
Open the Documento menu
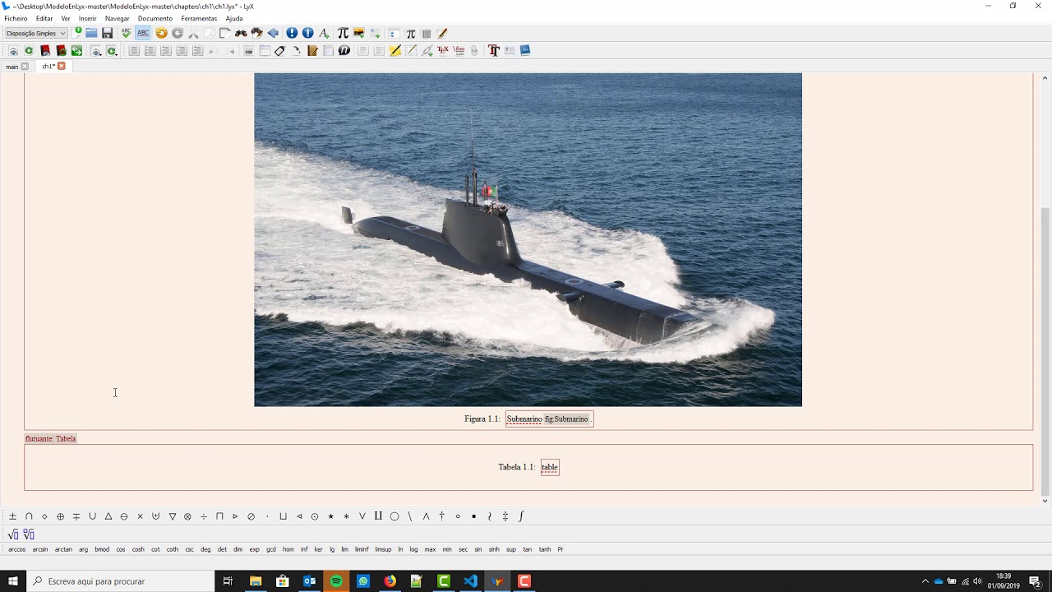[x=155, y=18]
